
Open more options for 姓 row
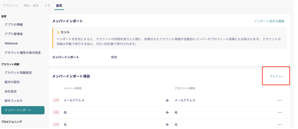click(x=280, y=113)
